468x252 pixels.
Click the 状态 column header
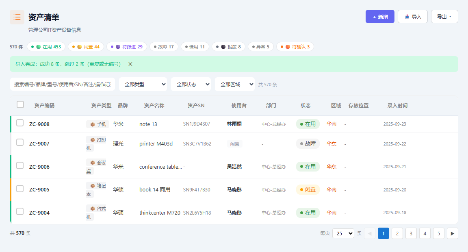pos(305,105)
